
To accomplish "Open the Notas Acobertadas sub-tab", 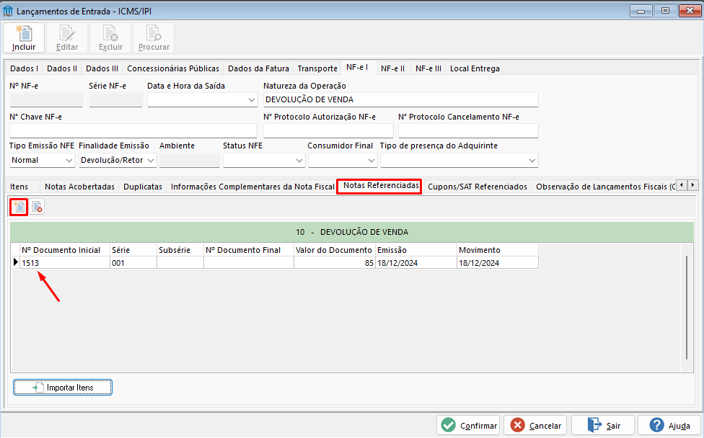I will point(80,187).
